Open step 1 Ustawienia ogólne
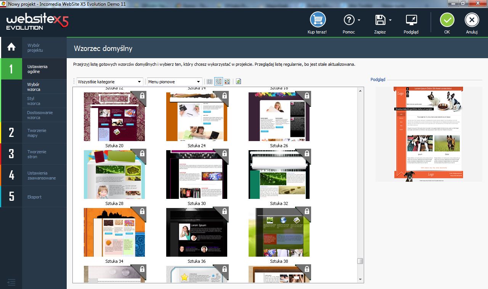The height and width of the screenshot is (289, 488). (x=34, y=69)
